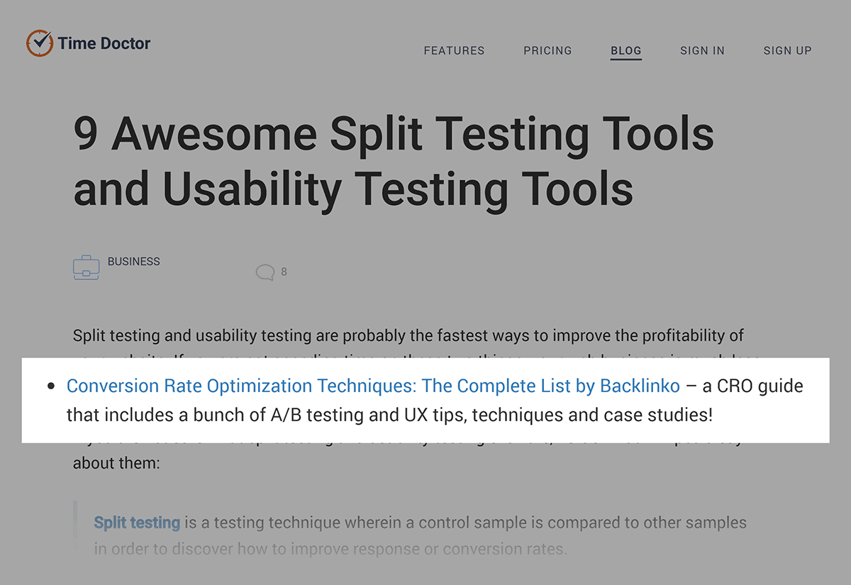
Task: Click the 'about them:' text line
Action: (109, 464)
